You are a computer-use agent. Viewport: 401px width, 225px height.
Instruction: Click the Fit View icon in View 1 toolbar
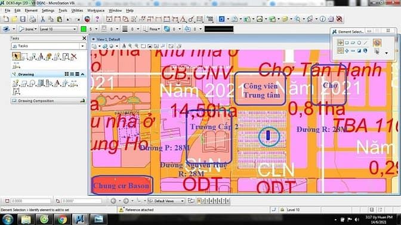coord(150,46)
